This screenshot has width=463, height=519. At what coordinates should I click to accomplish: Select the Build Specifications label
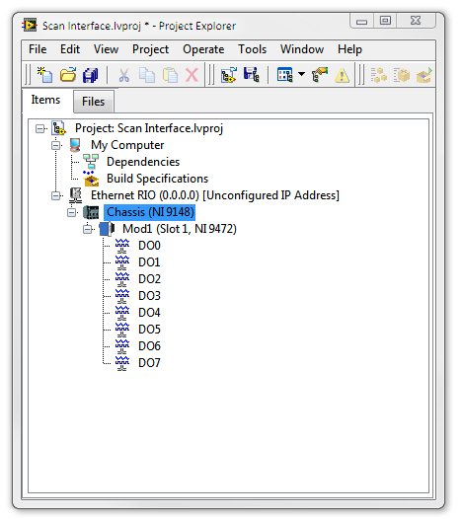click(157, 179)
